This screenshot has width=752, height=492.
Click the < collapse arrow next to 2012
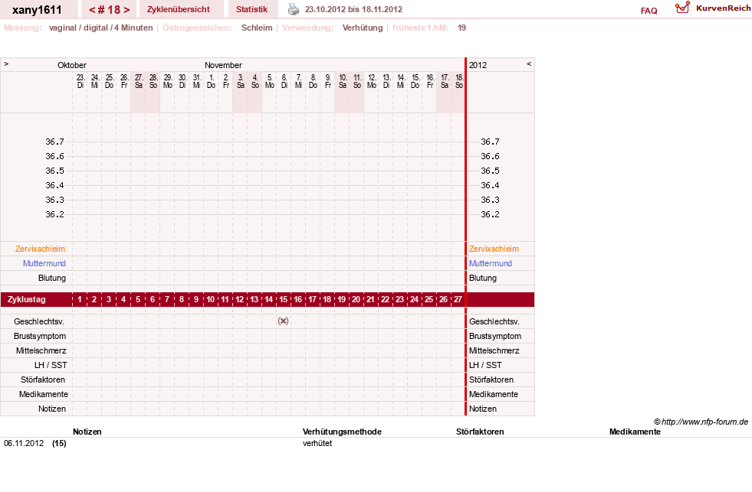pos(529,64)
